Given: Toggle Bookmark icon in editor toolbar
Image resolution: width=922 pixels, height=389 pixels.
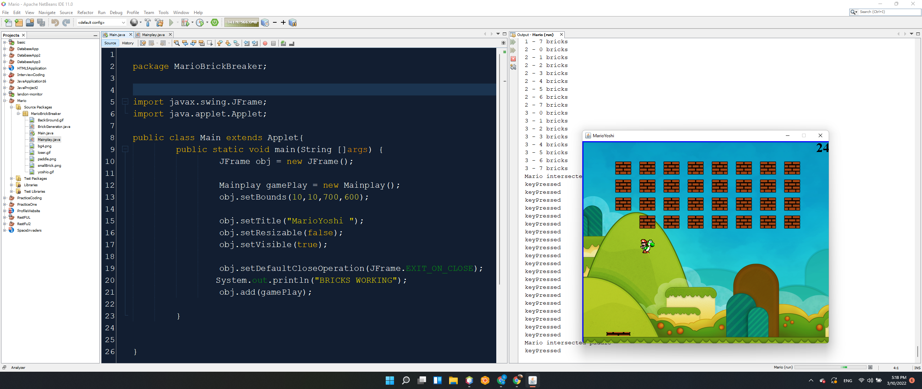Looking at the screenshot, I should (x=237, y=43).
